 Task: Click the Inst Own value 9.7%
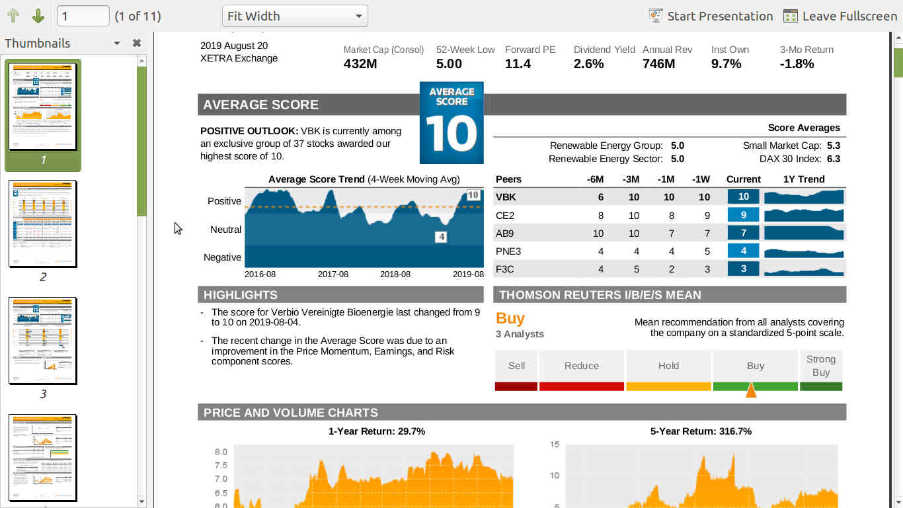pyautogui.click(x=726, y=64)
